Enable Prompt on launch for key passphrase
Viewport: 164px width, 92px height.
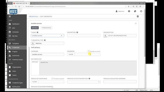point(52,78)
